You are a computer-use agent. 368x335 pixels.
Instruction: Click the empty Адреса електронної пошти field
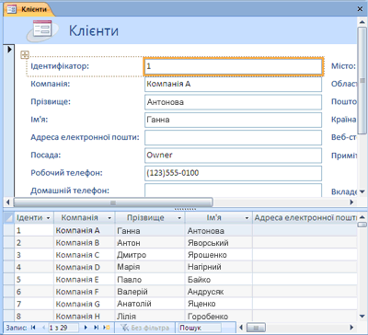(x=233, y=137)
